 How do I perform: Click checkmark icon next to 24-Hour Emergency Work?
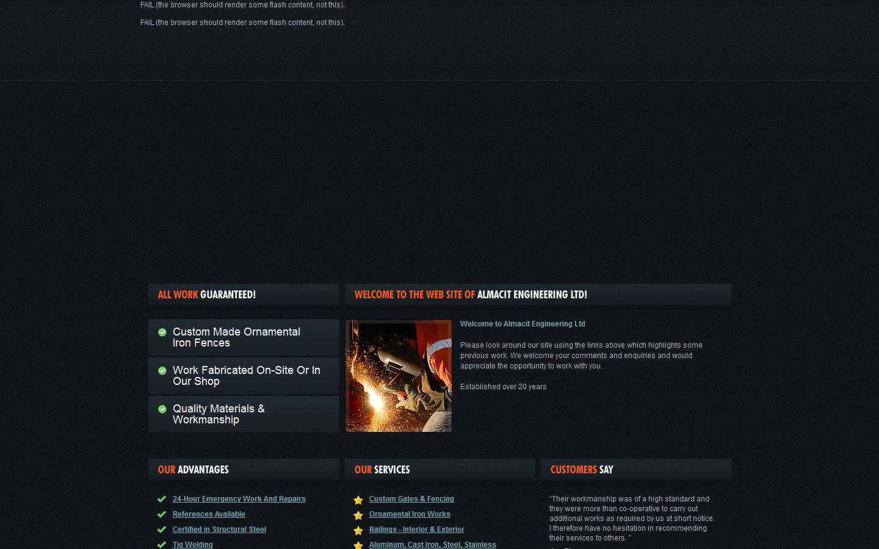pos(162,499)
